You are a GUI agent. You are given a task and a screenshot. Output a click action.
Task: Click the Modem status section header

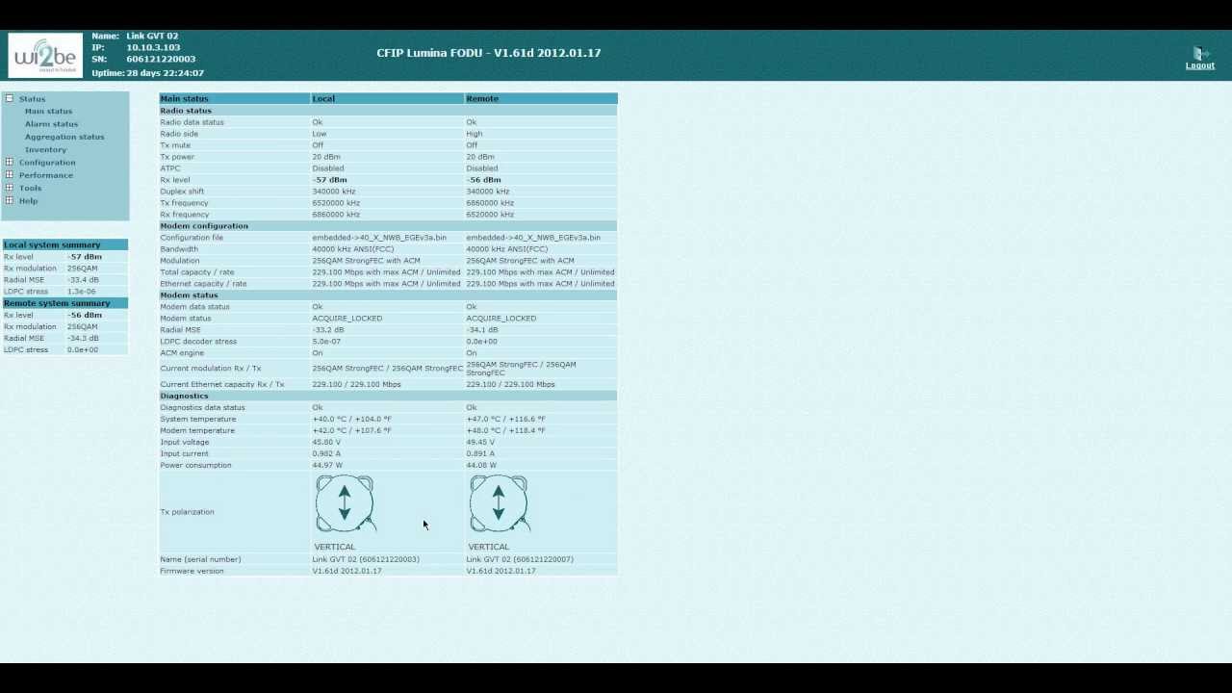click(x=388, y=295)
